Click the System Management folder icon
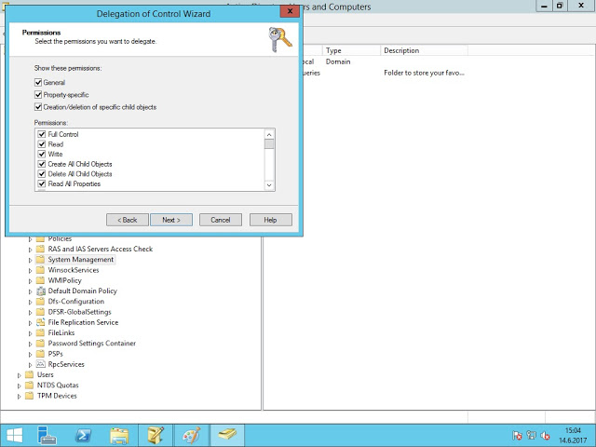 (x=40, y=260)
